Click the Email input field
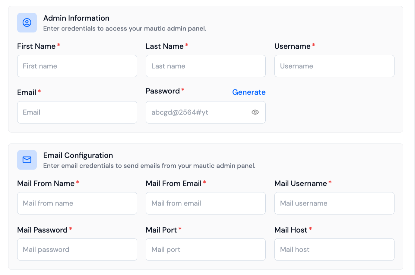Image resolution: width=415 pixels, height=275 pixels. 77,112
